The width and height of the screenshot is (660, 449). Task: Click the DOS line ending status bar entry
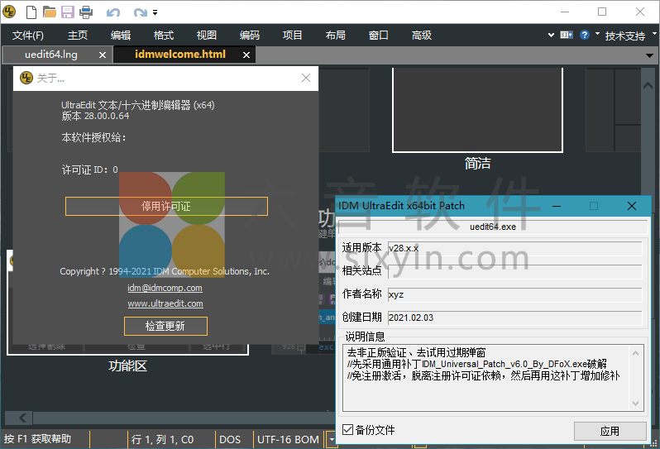pos(230,440)
